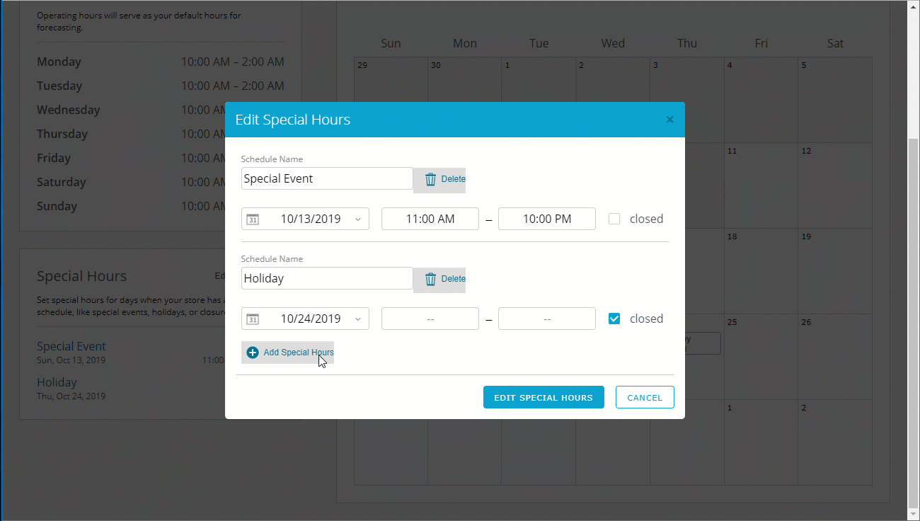920x521 pixels.
Task: Expand the 10/24/2019 date dropdown
Action: [358, 319]
